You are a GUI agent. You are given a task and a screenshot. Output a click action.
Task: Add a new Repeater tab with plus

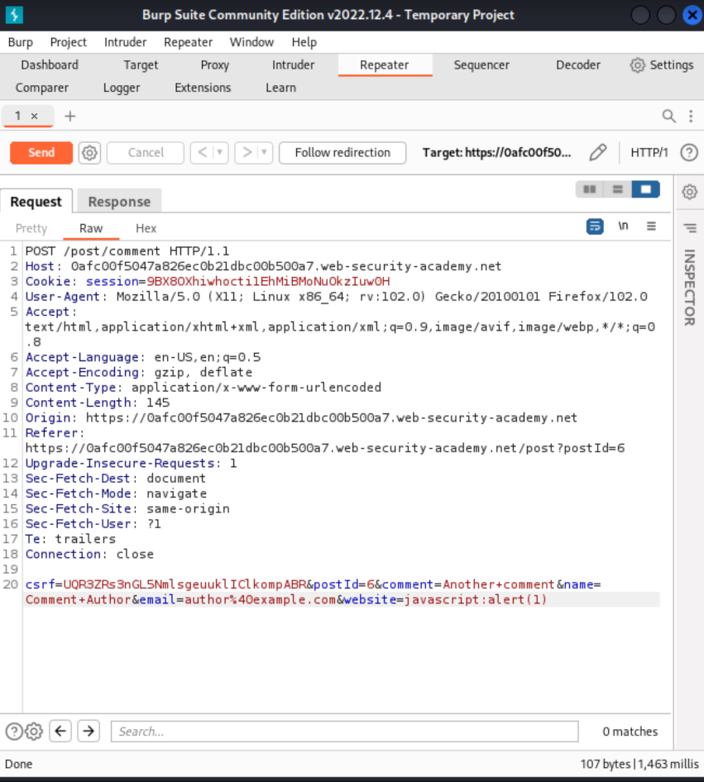(69, 117)
